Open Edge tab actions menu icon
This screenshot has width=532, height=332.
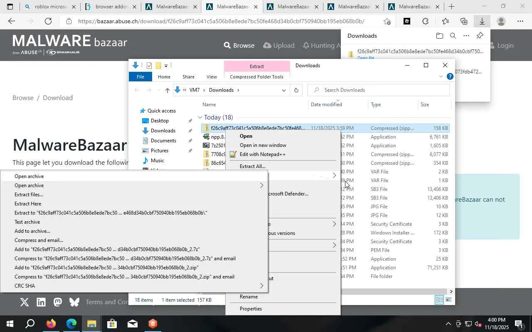coord(10,7)
